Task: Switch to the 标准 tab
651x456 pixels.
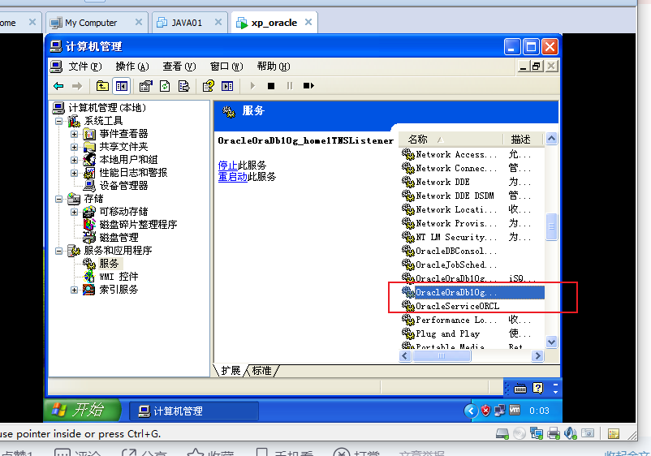Action: (x=262, y=370)
